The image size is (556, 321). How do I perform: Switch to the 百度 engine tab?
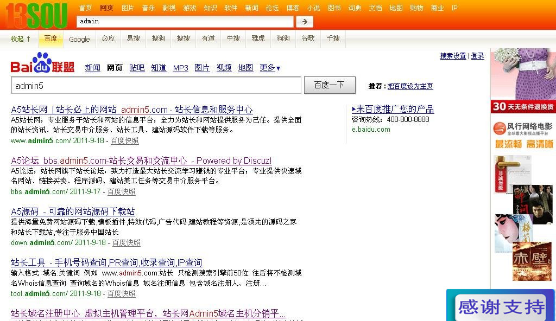(x=50, y=38)
